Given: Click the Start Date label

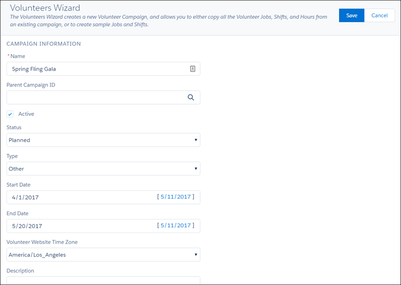Looking at the screenshot, I should click(x=19, y=184).
